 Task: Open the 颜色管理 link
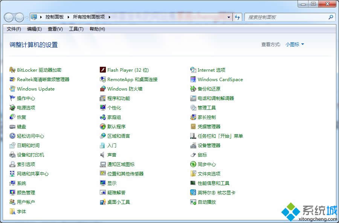tap(26, 192)
